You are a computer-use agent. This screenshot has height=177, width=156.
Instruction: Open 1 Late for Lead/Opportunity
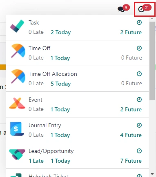point(36,161)
